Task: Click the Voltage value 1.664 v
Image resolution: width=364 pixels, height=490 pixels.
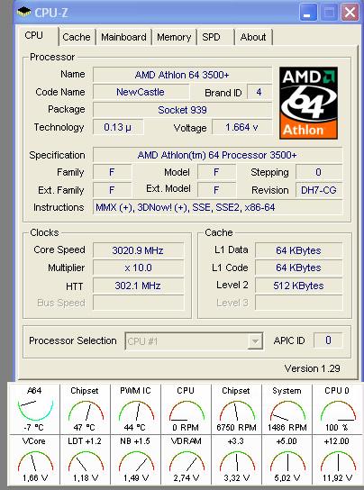Action: coord(241,128)
